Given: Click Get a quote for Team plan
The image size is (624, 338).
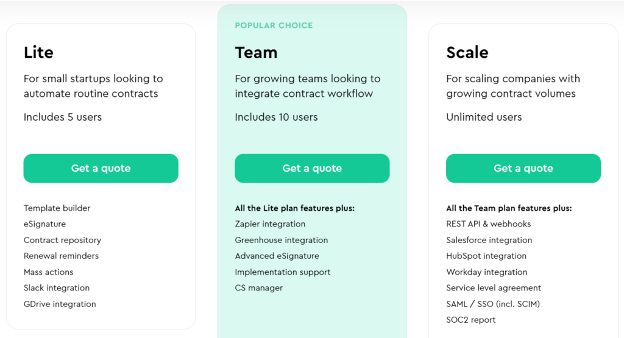Looking at the screenshot, I should pyautogui.click(x=312, y=168).
